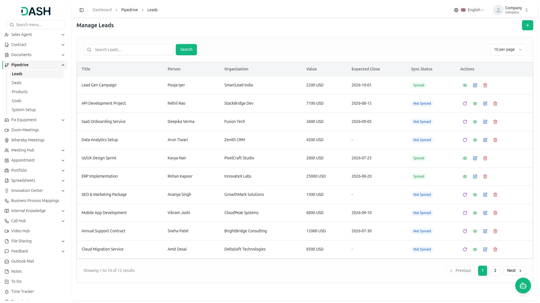540x303 pixels.
Task: Open the Dashboard breadcrumb link
Action: (x=102, y=10)
